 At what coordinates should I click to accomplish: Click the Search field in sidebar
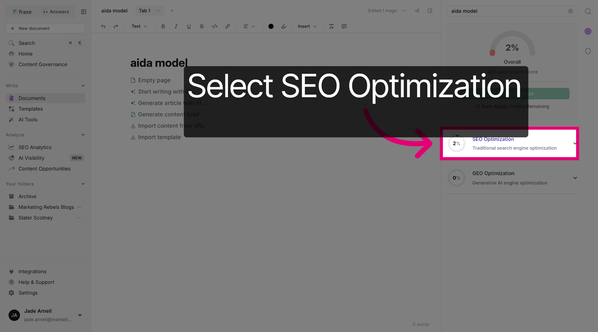point(45,43)
